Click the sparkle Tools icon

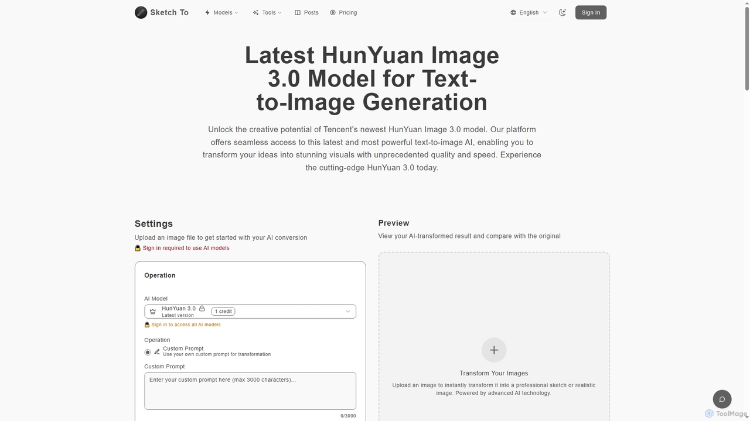tap(255, 12)
